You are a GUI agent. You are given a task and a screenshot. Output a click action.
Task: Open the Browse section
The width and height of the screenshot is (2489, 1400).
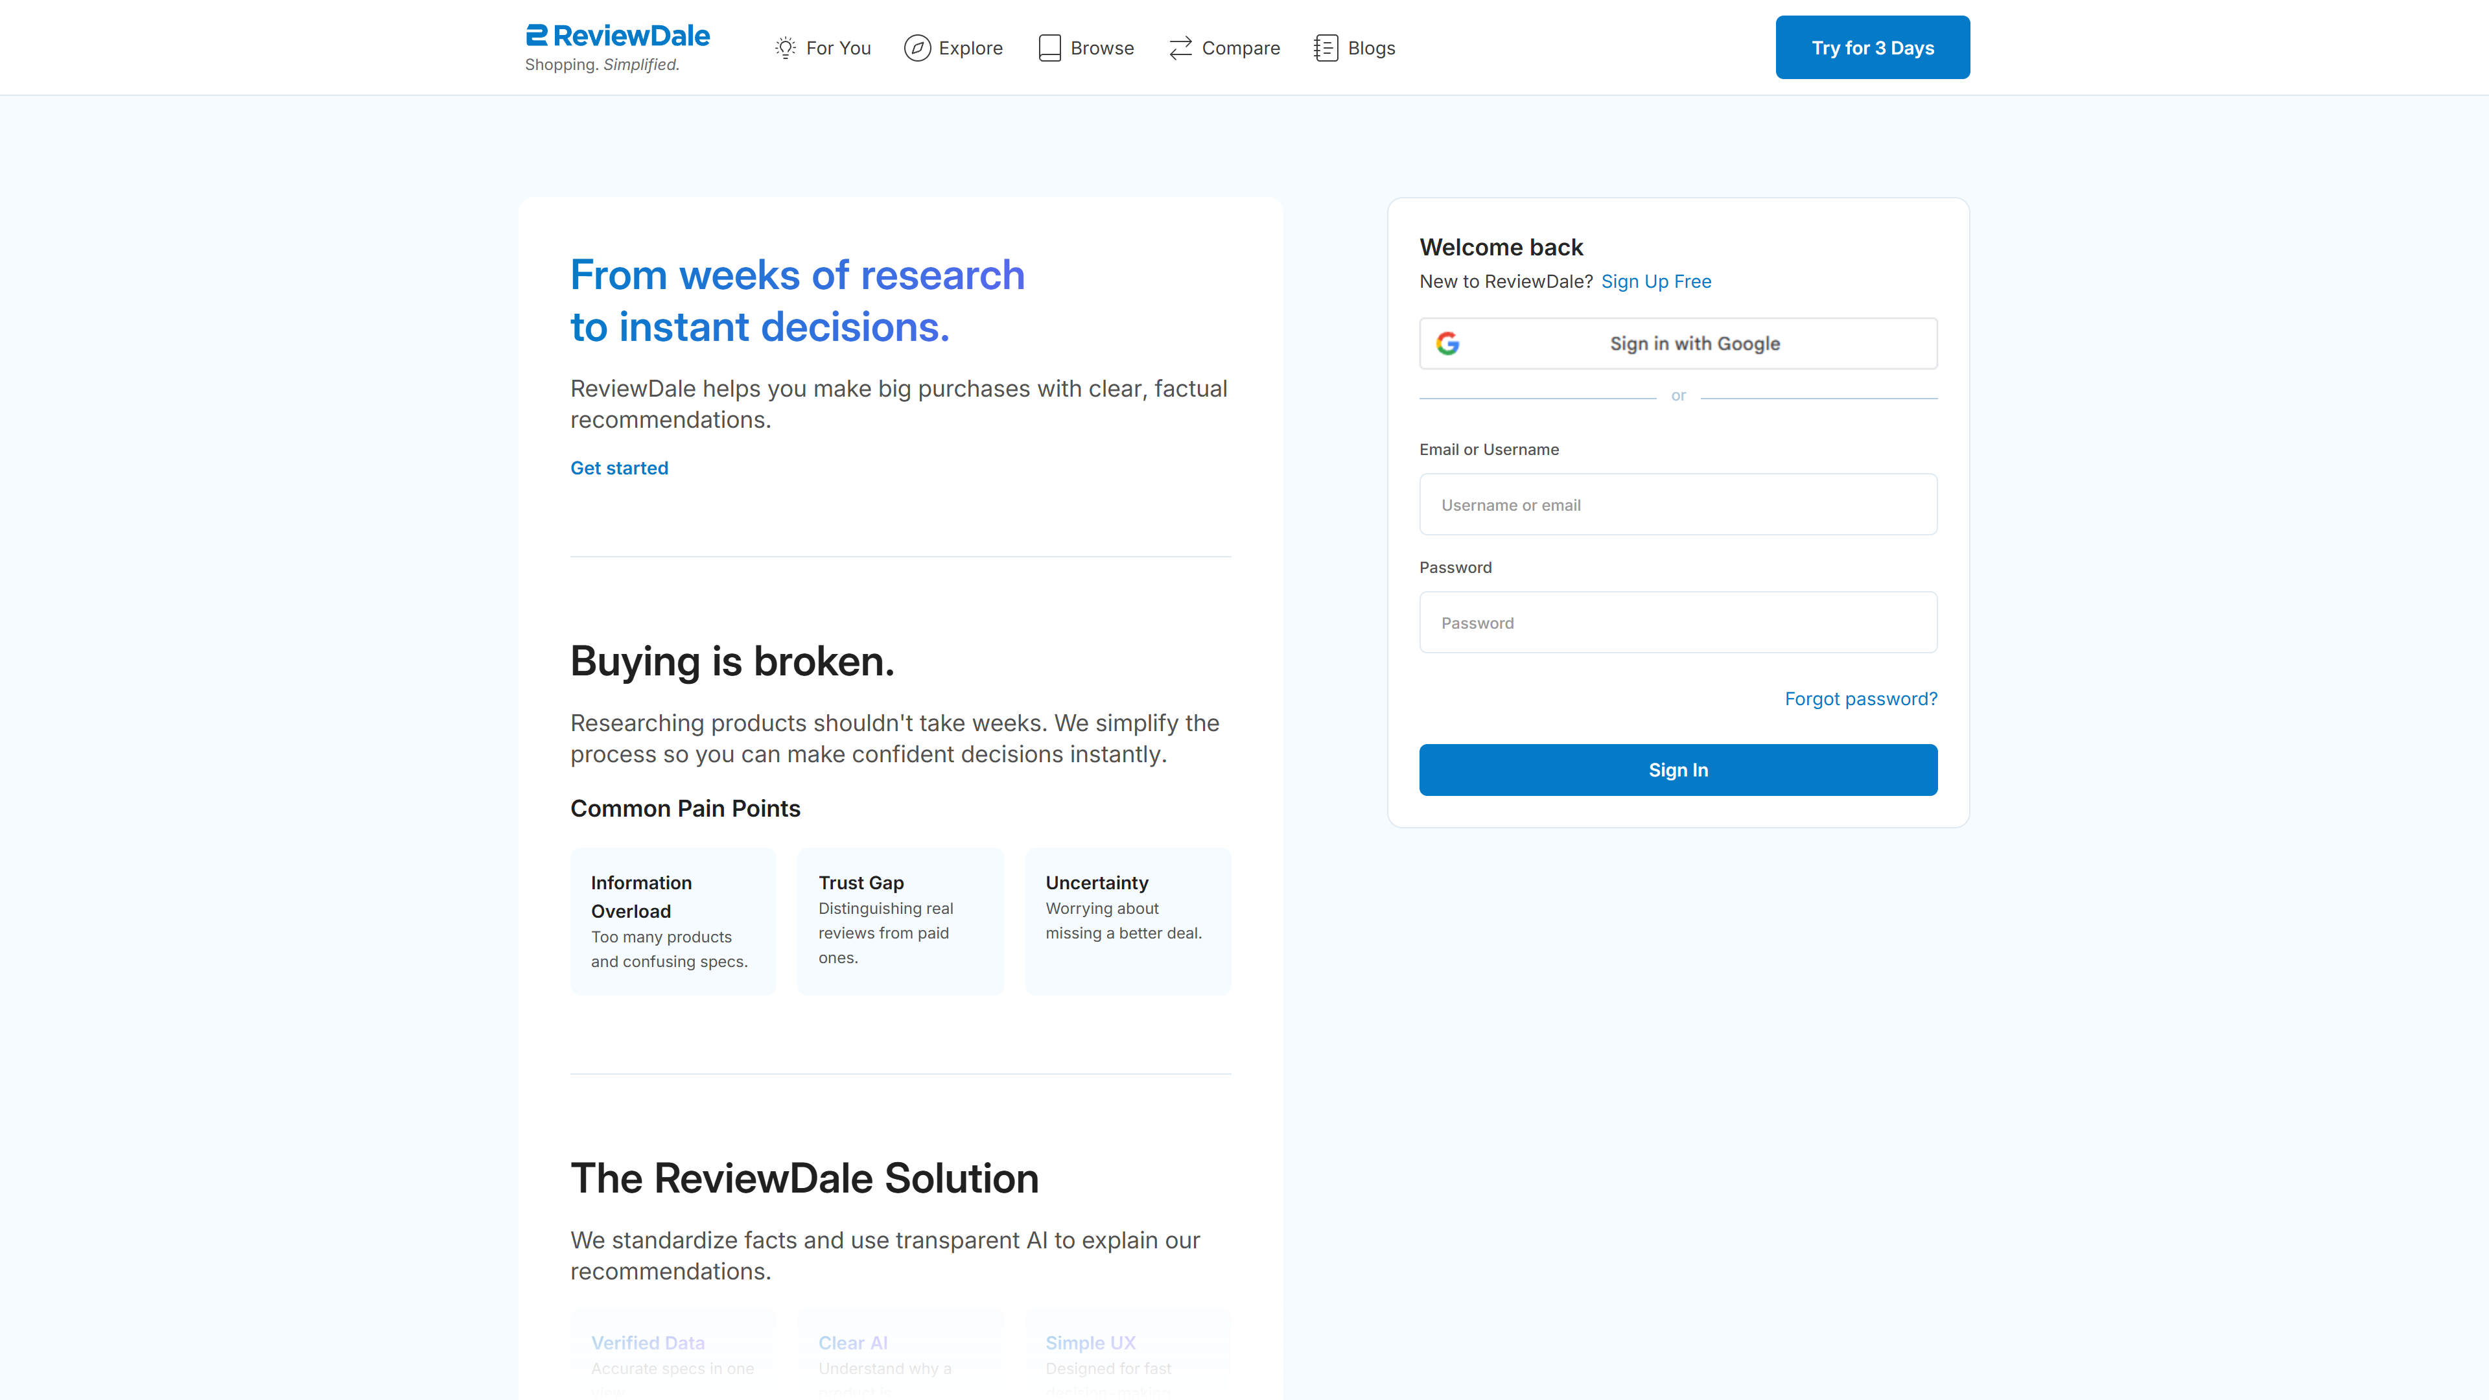point(1101,47)
